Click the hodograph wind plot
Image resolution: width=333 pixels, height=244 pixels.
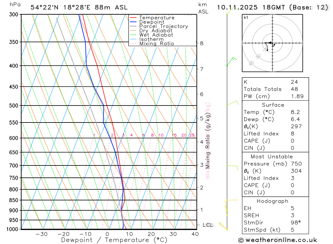click(272, 43)
